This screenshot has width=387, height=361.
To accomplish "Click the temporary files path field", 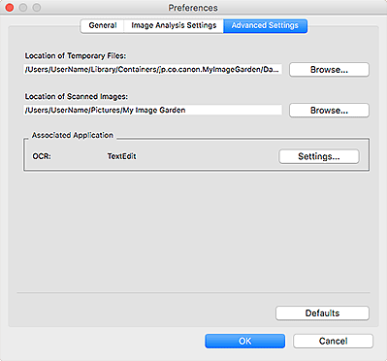I will click(153, 69).
